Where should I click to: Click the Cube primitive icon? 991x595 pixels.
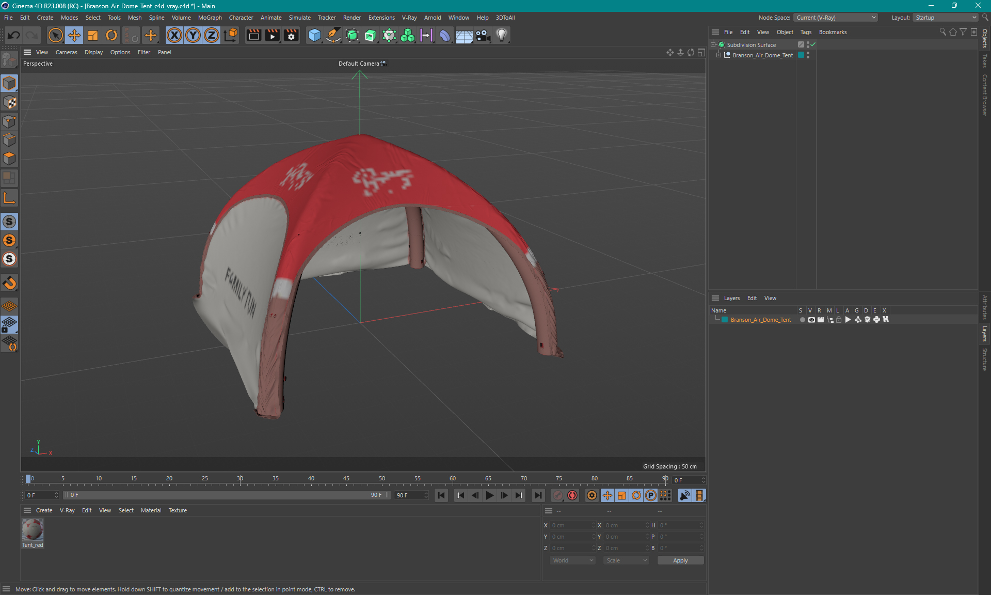pyautogui.click(x=314, y=35)
